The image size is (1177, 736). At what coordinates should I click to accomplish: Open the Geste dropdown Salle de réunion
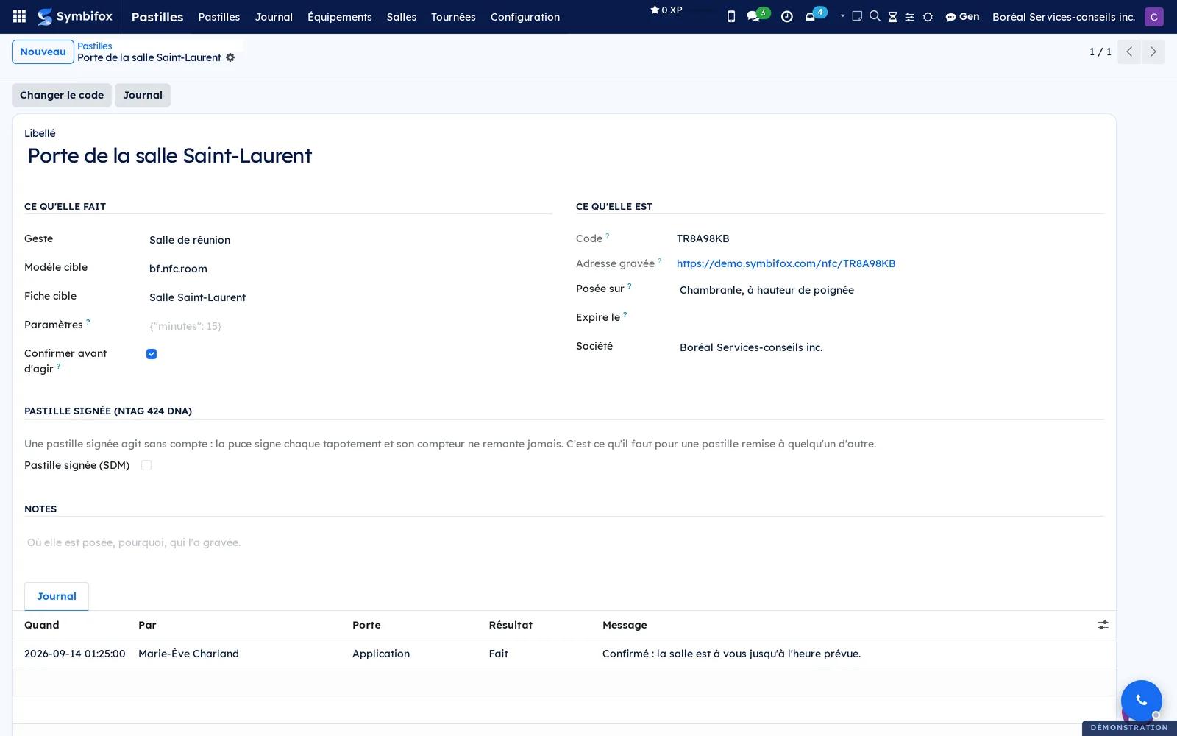349,240
